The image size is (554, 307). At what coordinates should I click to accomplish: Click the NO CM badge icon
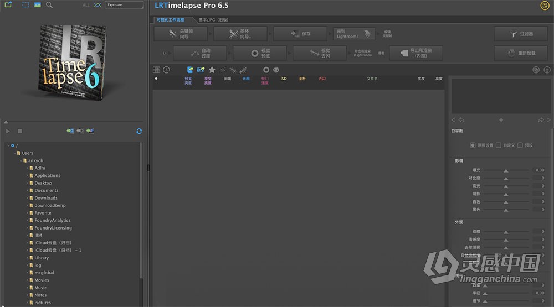[545, 6]
